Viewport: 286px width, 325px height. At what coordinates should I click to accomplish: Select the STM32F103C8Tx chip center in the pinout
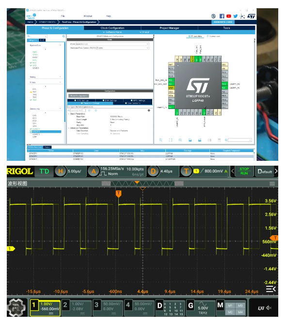click(198, 86)
